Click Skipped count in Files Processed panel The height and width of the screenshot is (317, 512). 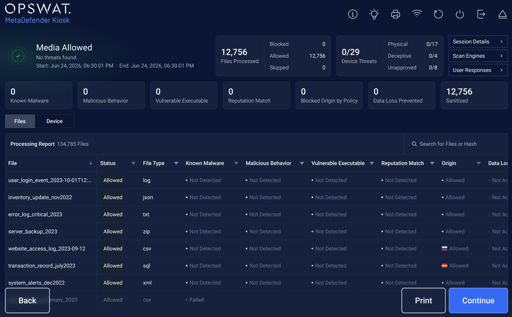tap(324, 67)
